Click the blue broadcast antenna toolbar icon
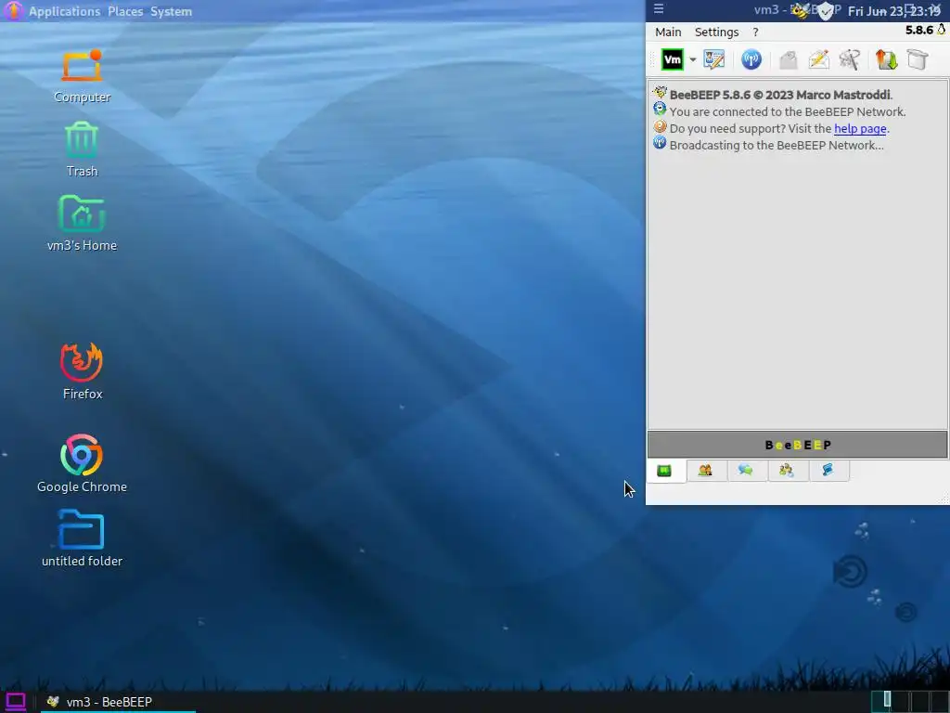The image size is (950, 713). [751, 59]
